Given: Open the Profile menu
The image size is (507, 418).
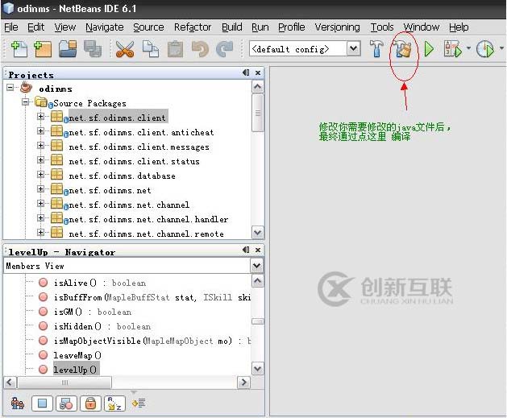Looking at the screenshot, I should point(292,27).
